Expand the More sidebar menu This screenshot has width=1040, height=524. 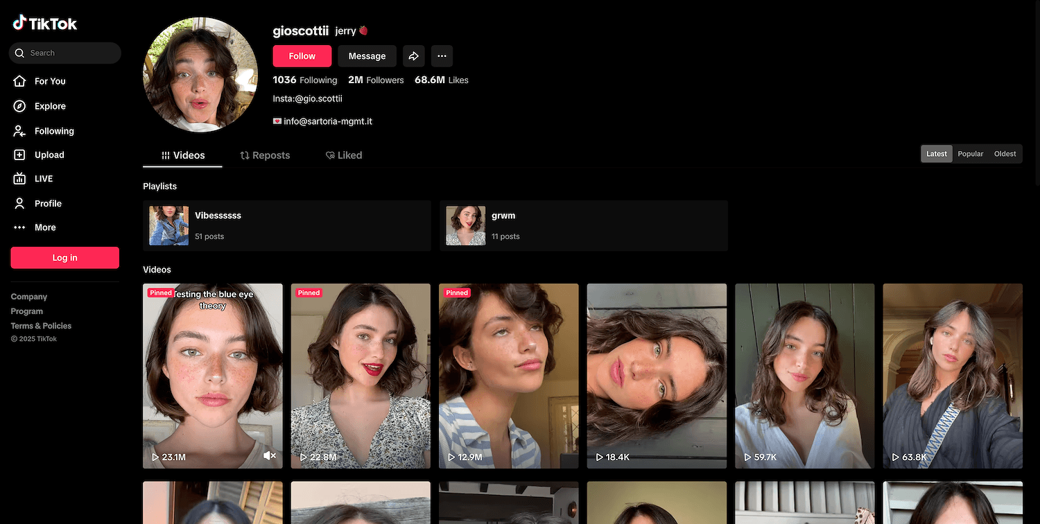coord(44,227)
